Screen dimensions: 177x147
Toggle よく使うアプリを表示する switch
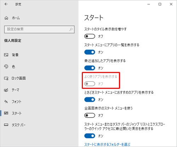click(90, 84)
